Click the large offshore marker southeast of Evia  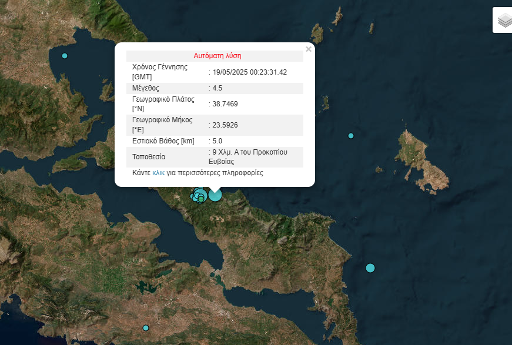point(370,268)
